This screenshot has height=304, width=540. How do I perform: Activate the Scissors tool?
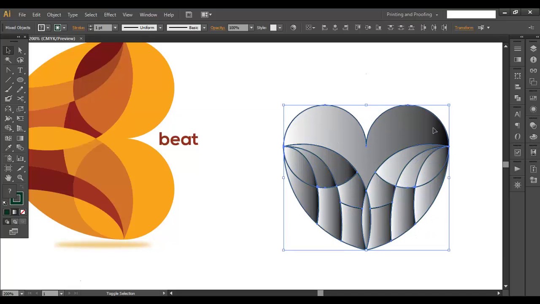point(20,98)
